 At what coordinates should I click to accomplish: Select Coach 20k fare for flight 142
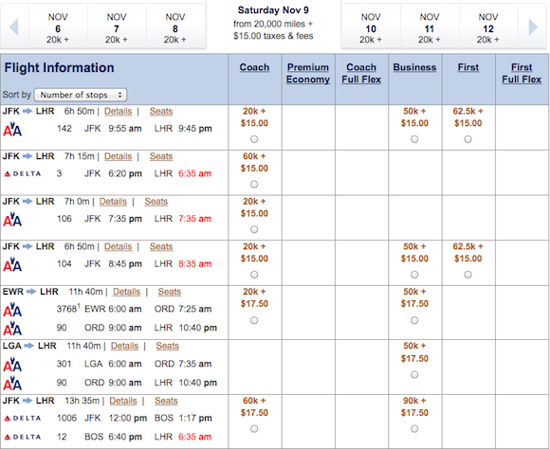[x=254, y=139]
